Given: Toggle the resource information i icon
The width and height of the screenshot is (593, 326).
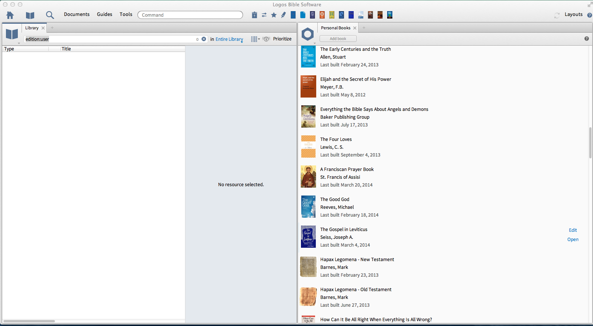Looking at the screenshot, I should (x=266, y=39).
